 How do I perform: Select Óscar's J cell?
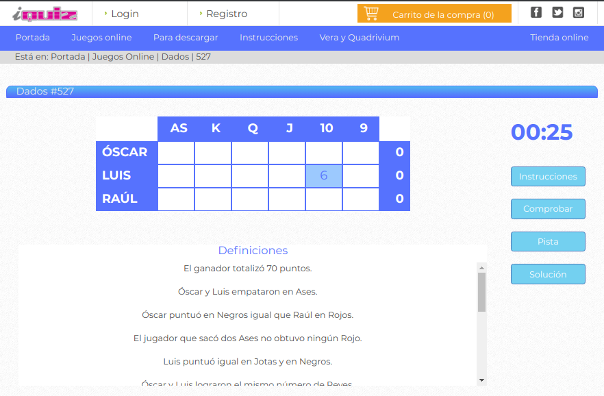(x=287, y=153)
